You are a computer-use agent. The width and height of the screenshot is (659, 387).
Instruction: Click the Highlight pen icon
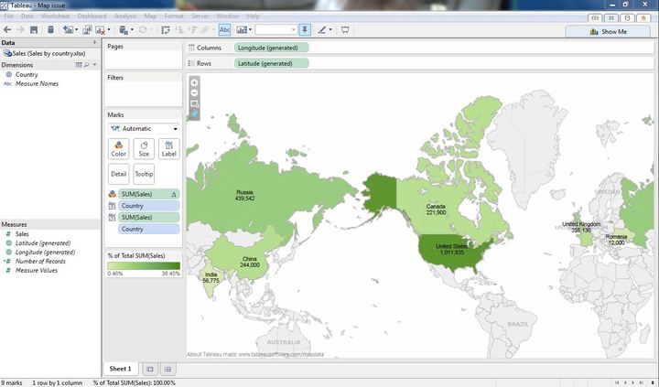tap(322, 30)
